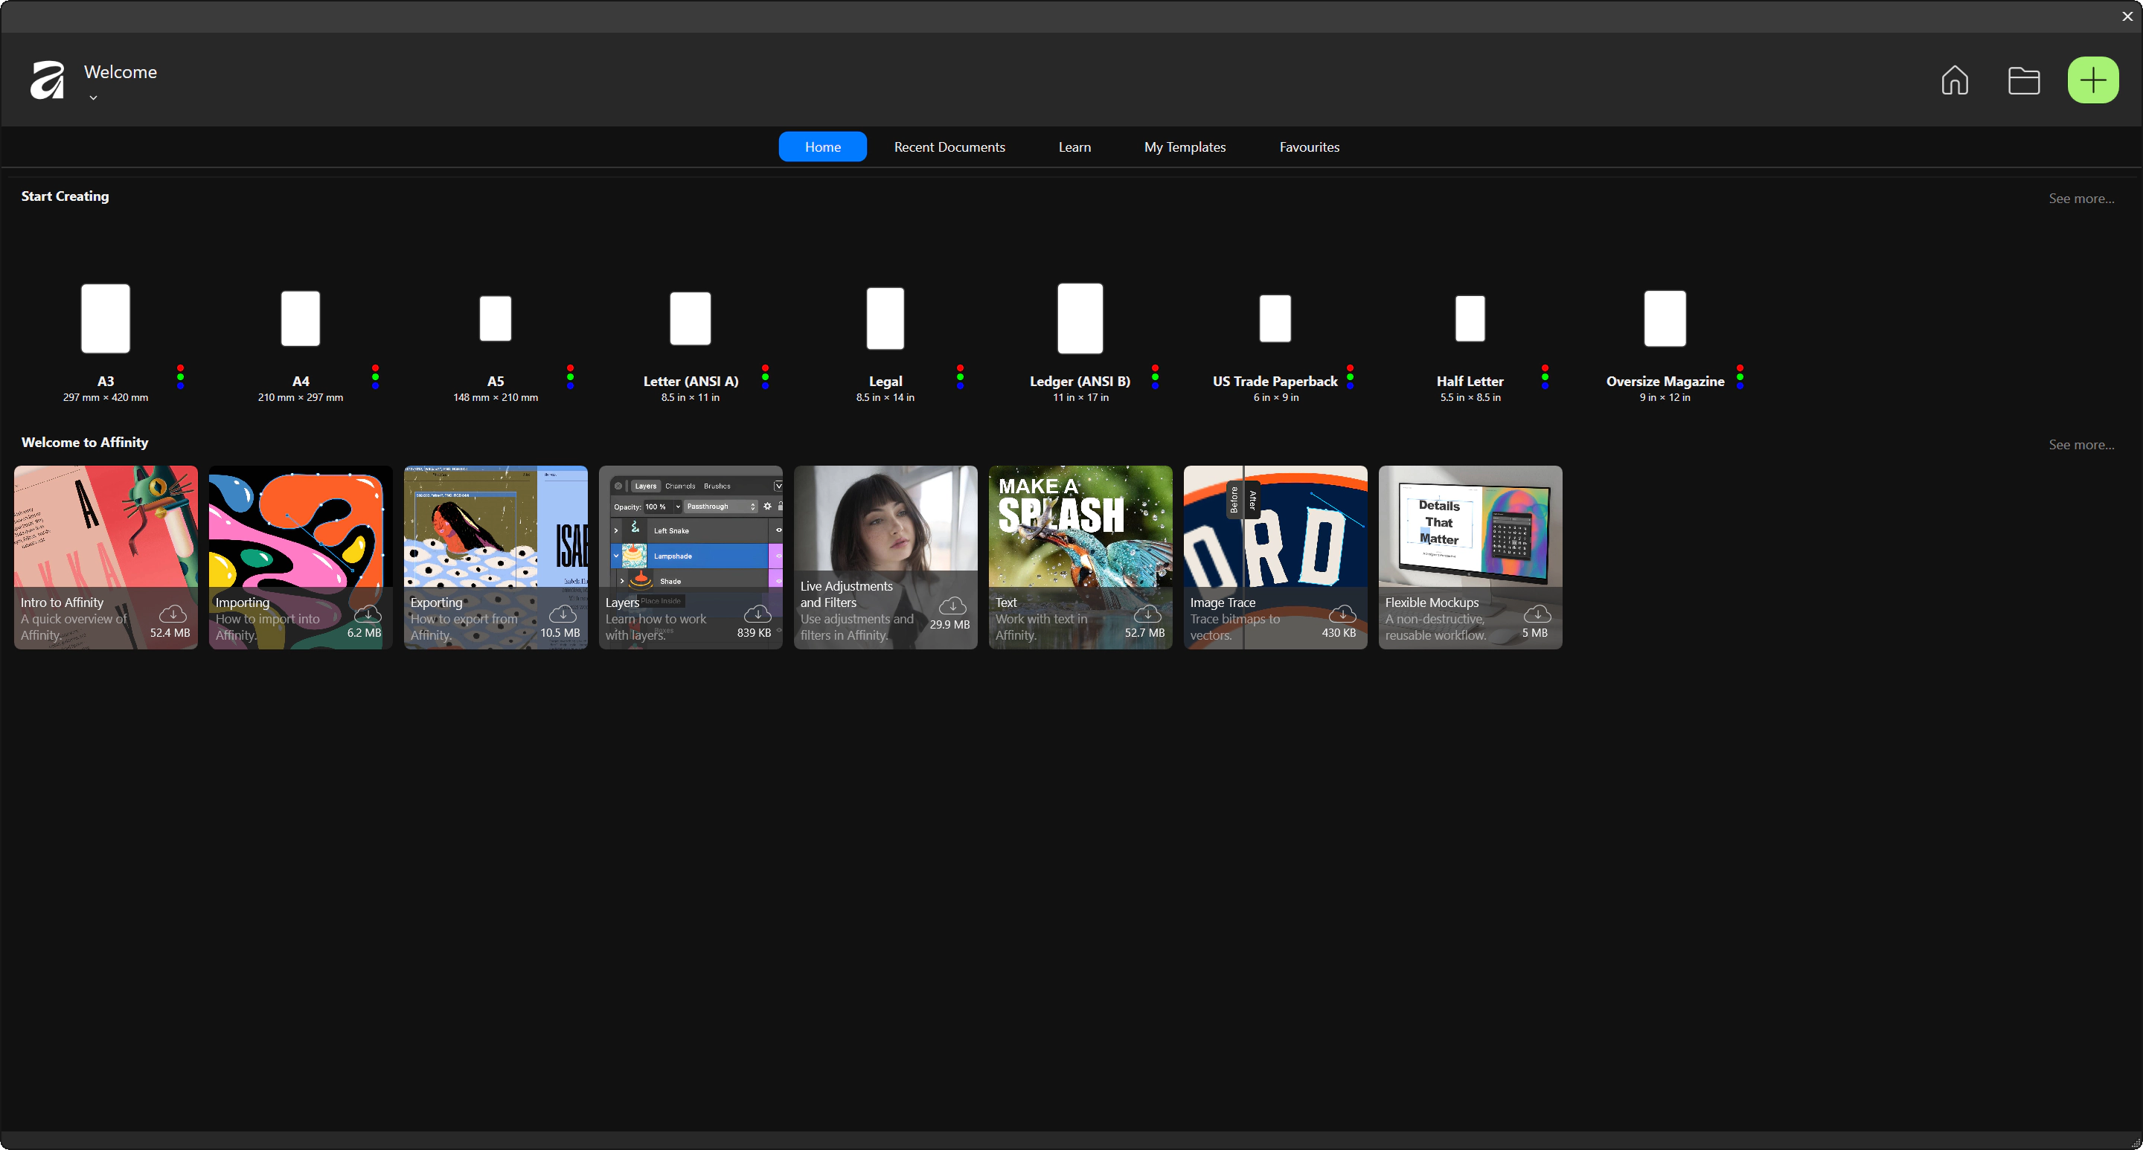Open colour dots menu beside Legal preset
The width and height of the screenshot is (2143, 1150).
[x=960, y=376]
